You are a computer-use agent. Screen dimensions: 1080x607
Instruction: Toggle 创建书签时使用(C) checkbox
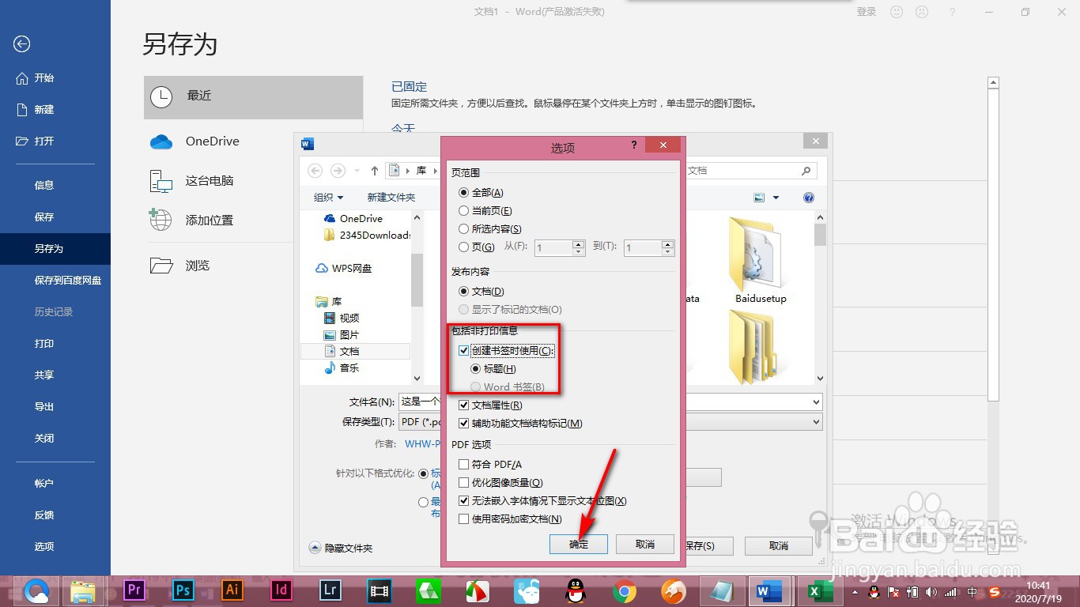[x=464, y=350]
